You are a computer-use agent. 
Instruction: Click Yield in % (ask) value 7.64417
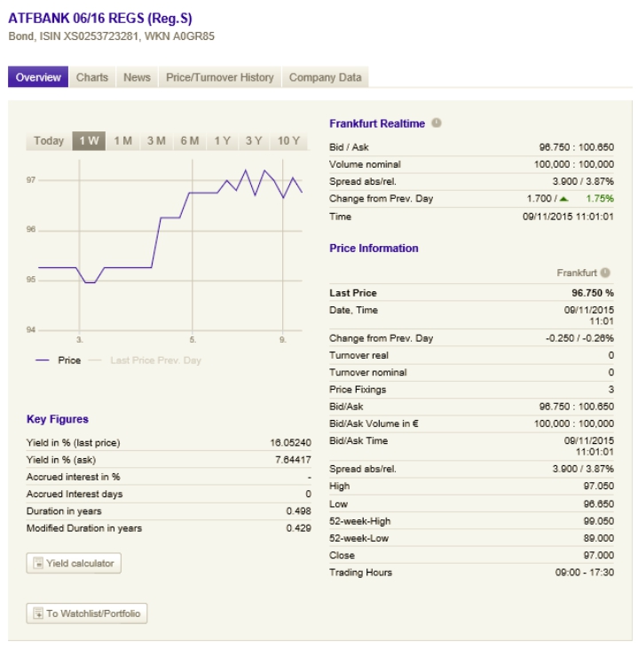(293, 459)
